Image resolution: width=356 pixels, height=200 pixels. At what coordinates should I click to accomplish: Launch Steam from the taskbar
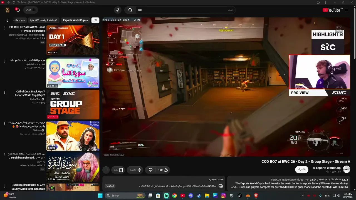(x=199, y=196)
